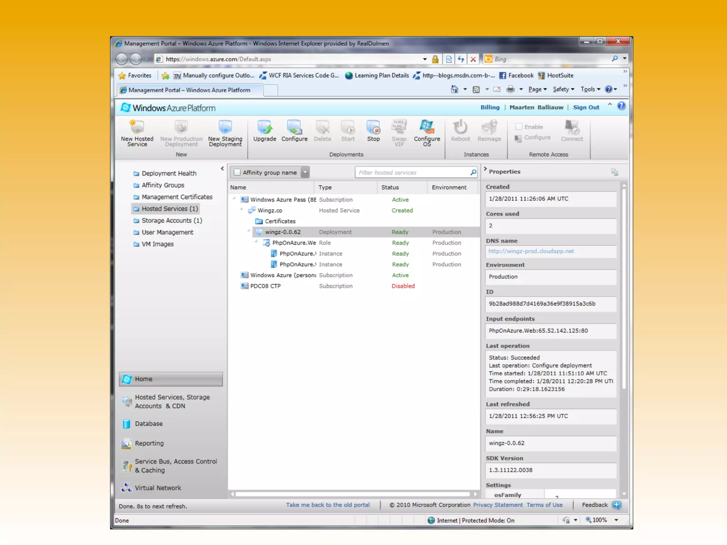This screenshot has height=545, width=727.
Task: Click the security lock icon
Action: (x=435, y=59)
